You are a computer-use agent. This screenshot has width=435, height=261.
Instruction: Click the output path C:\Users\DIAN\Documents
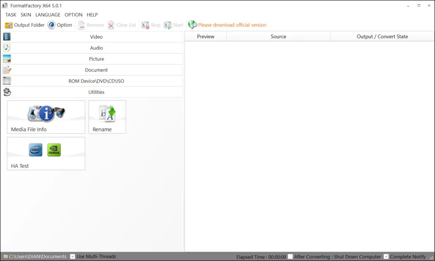[x=37, y=256]
